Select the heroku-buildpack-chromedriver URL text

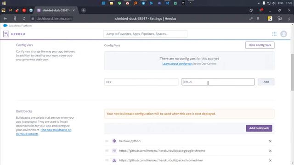tap(161, 160)
